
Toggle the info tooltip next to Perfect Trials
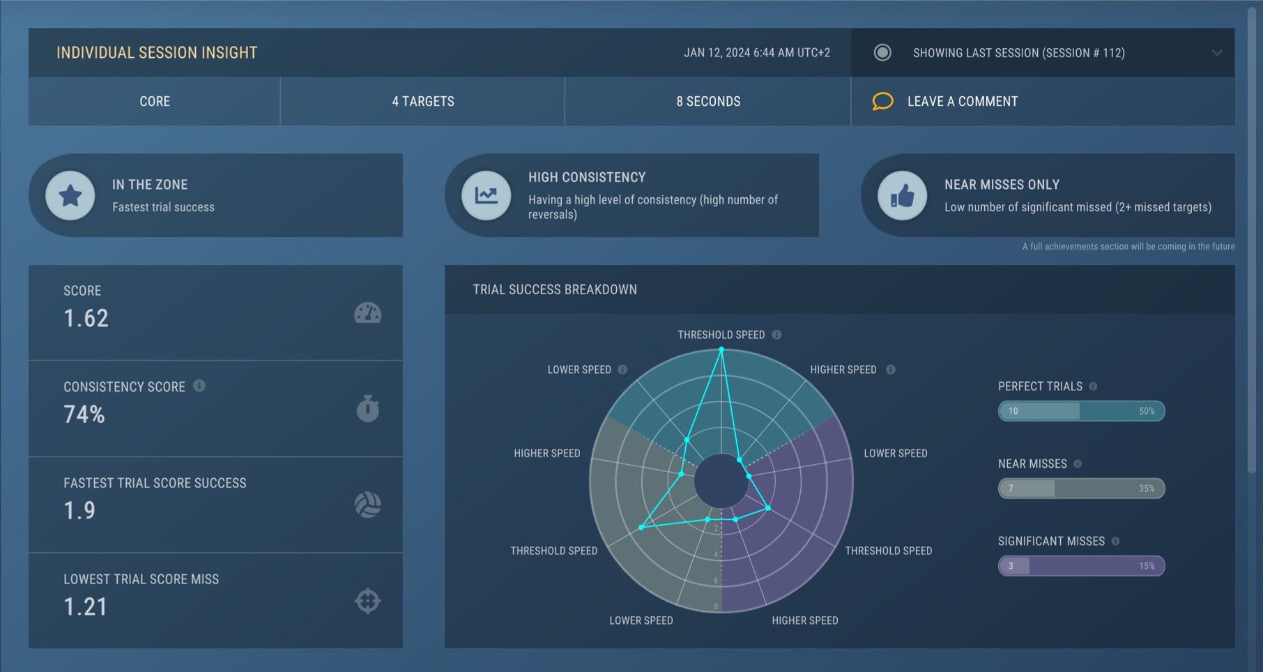pyautogui.click(x=1093, y=385)
